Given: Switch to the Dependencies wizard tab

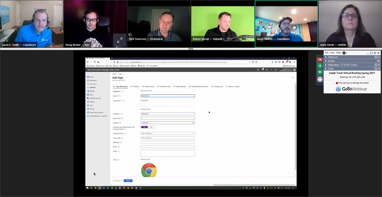Looking at the screenshot, I should (x=180, y=86).
